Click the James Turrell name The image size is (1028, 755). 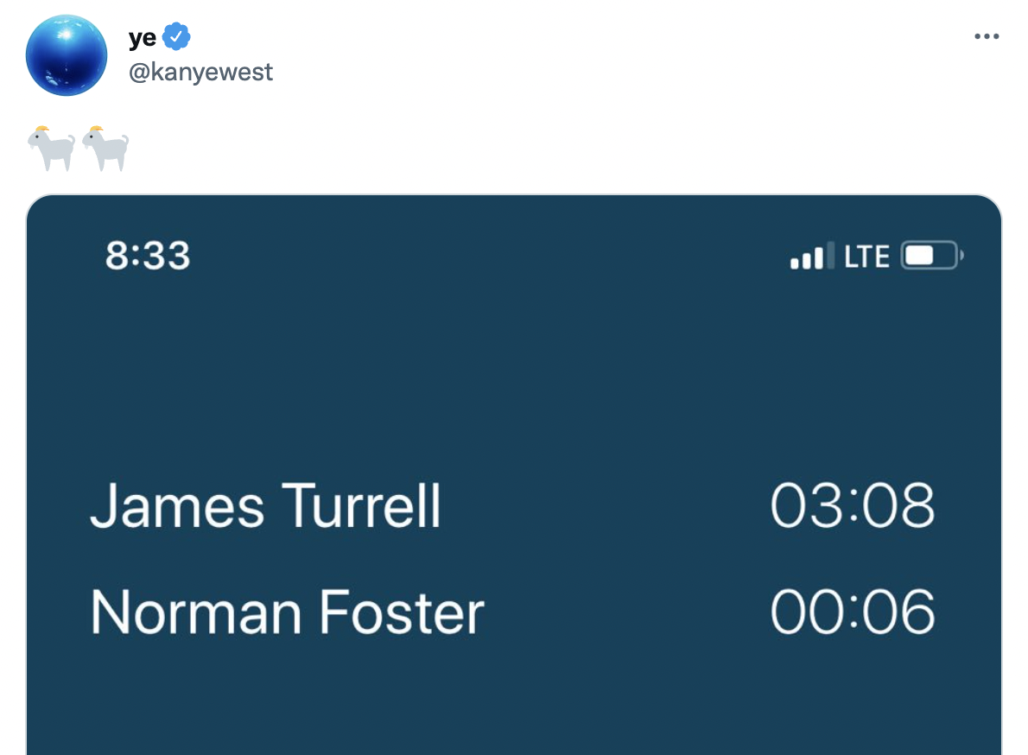point(265,505)
